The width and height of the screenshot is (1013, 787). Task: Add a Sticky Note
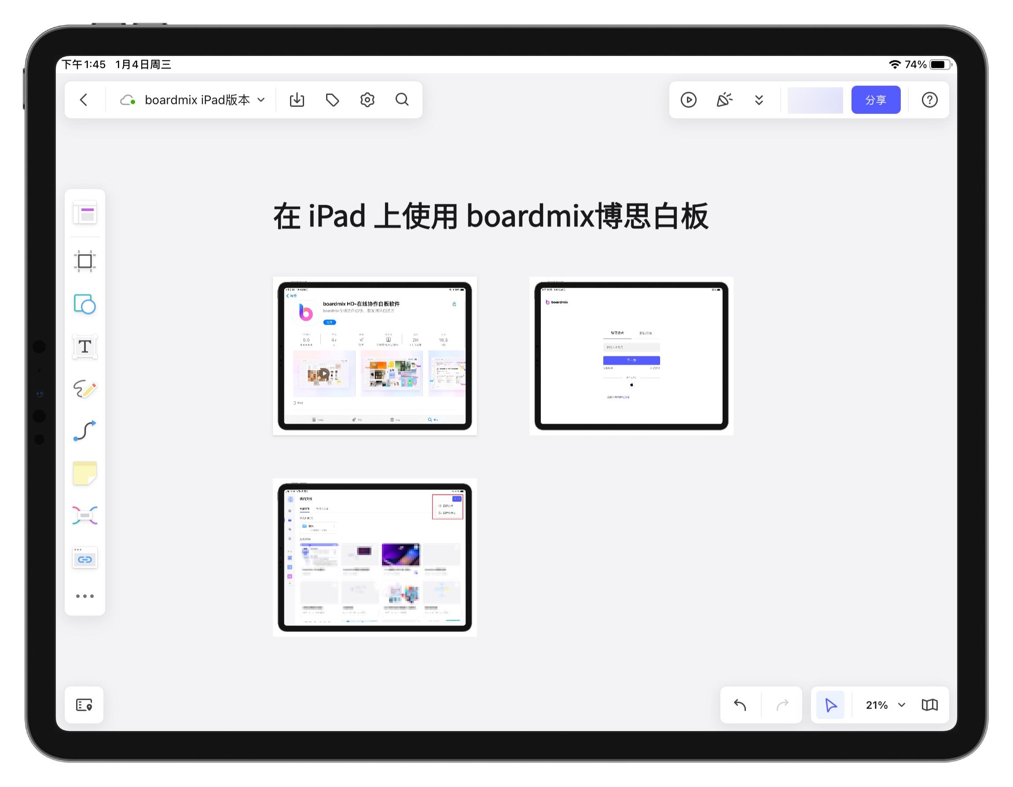[x=84, y=473]
